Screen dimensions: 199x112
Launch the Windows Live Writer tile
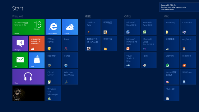(x=70, y=77)
